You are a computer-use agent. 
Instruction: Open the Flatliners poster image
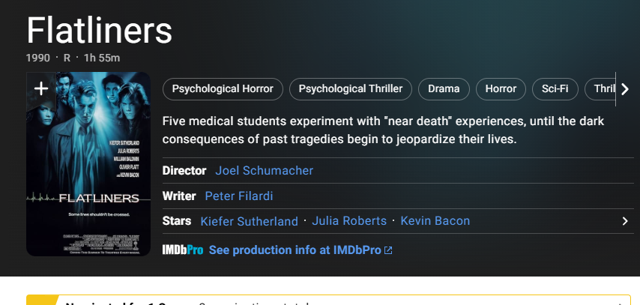point(88,172)
